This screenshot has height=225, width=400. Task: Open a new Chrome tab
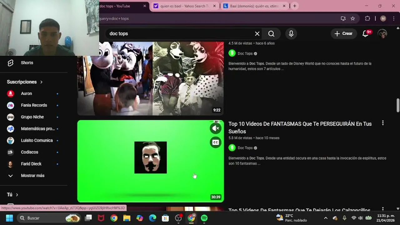294,6
